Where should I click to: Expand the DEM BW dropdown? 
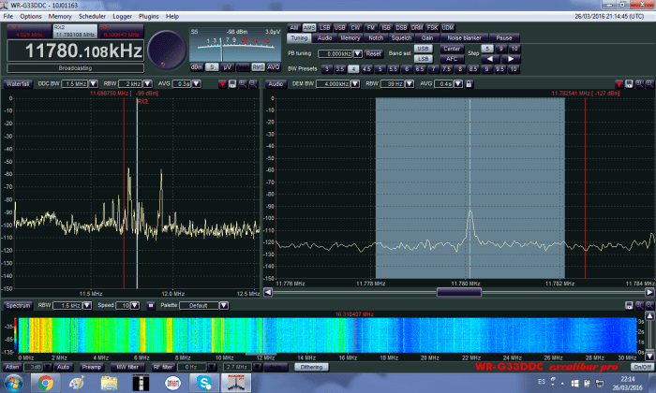pyautogui.click(x=351, y=83)
